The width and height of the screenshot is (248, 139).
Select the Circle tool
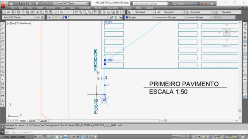coord(3,50)
